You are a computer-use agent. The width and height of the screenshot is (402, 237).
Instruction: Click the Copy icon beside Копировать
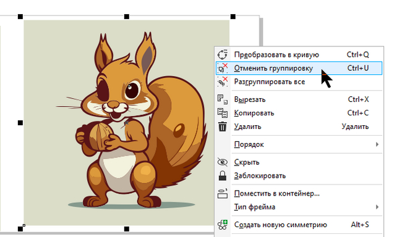pos(222,113)
